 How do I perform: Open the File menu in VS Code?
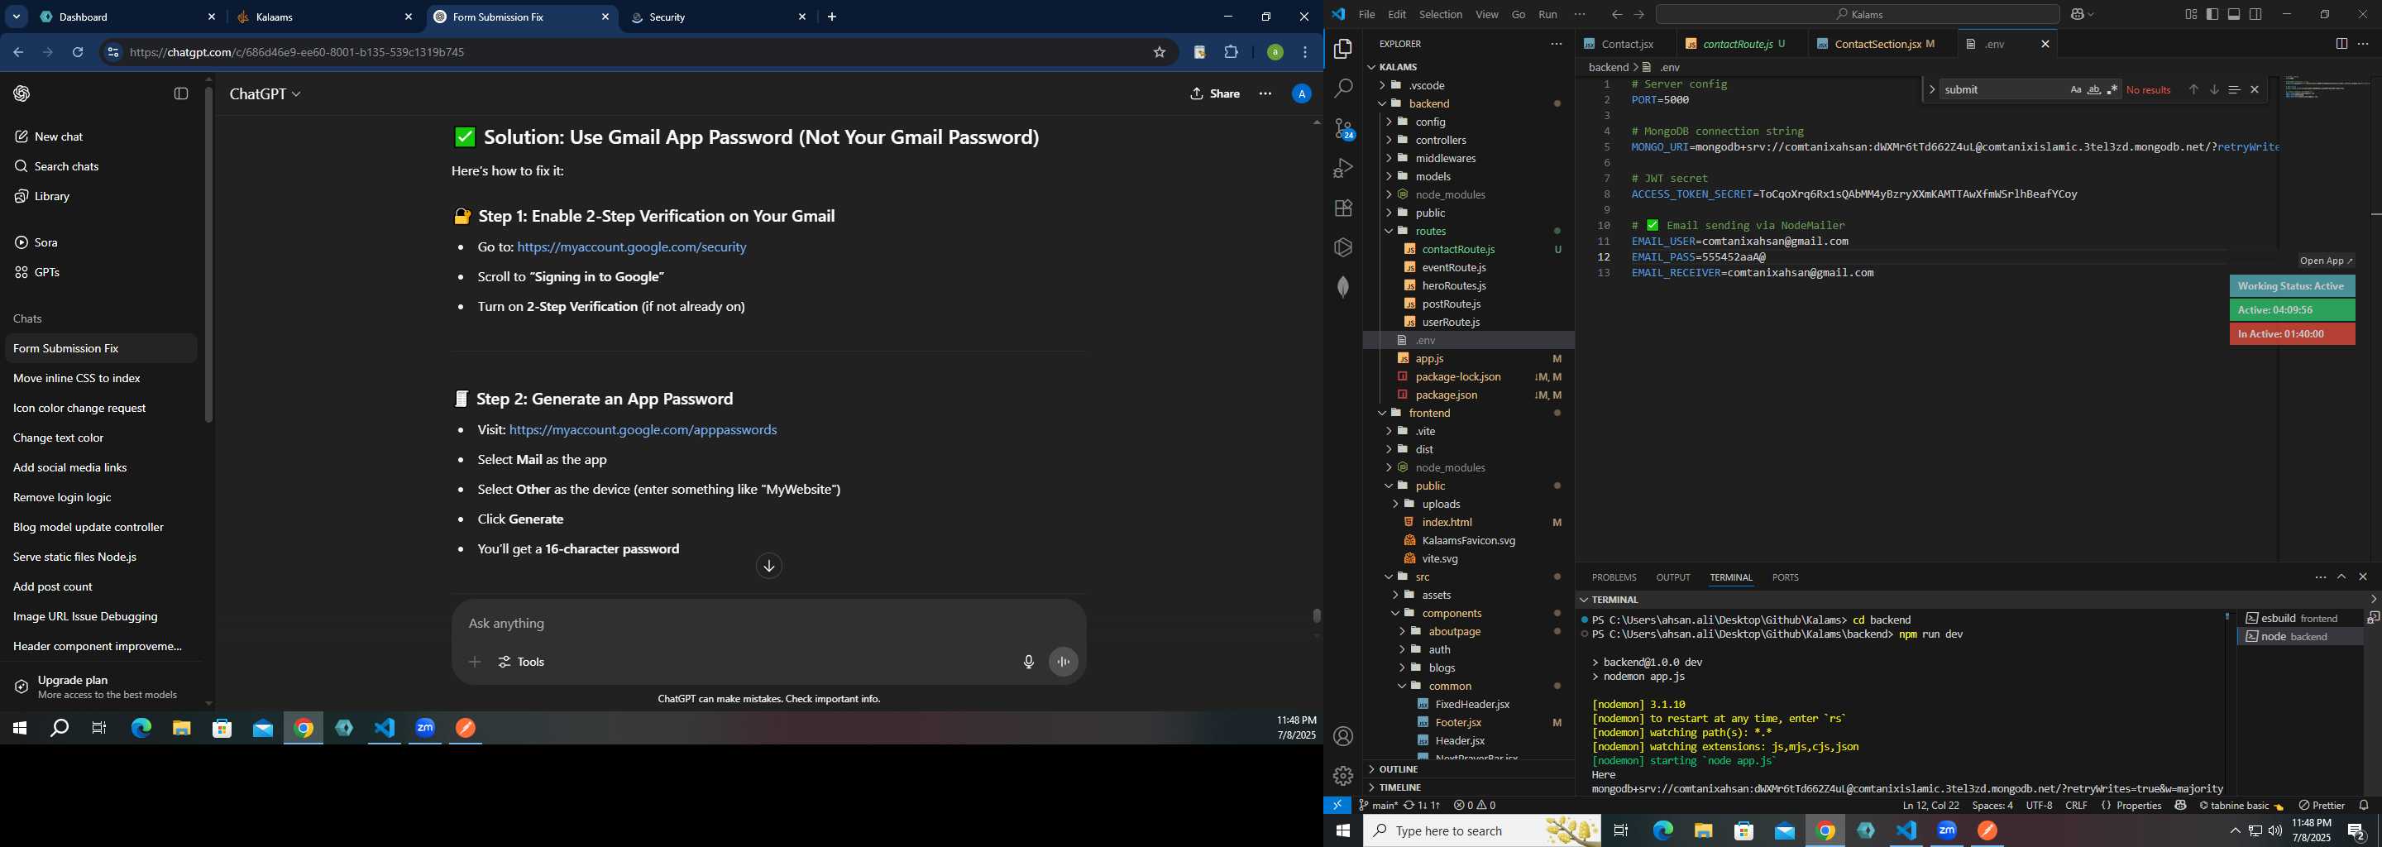point(1366,15)
